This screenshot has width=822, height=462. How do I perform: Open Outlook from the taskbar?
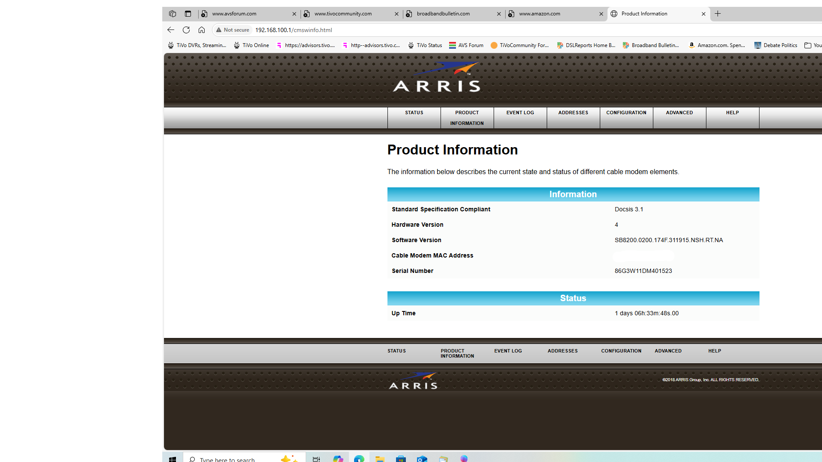point(422,459)
